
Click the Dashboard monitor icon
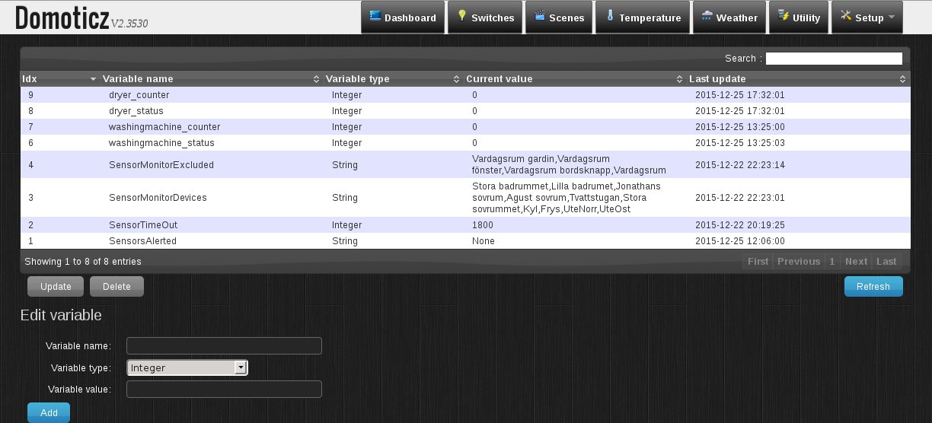[375, 16]
